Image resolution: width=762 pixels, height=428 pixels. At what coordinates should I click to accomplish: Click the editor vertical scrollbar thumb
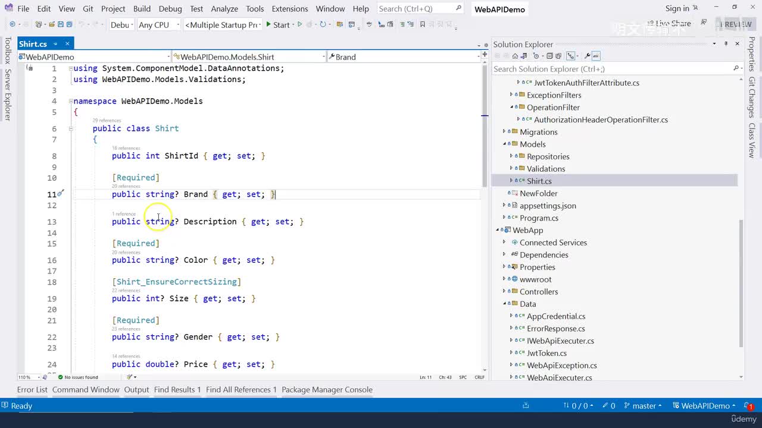click(x=485, y=125)
